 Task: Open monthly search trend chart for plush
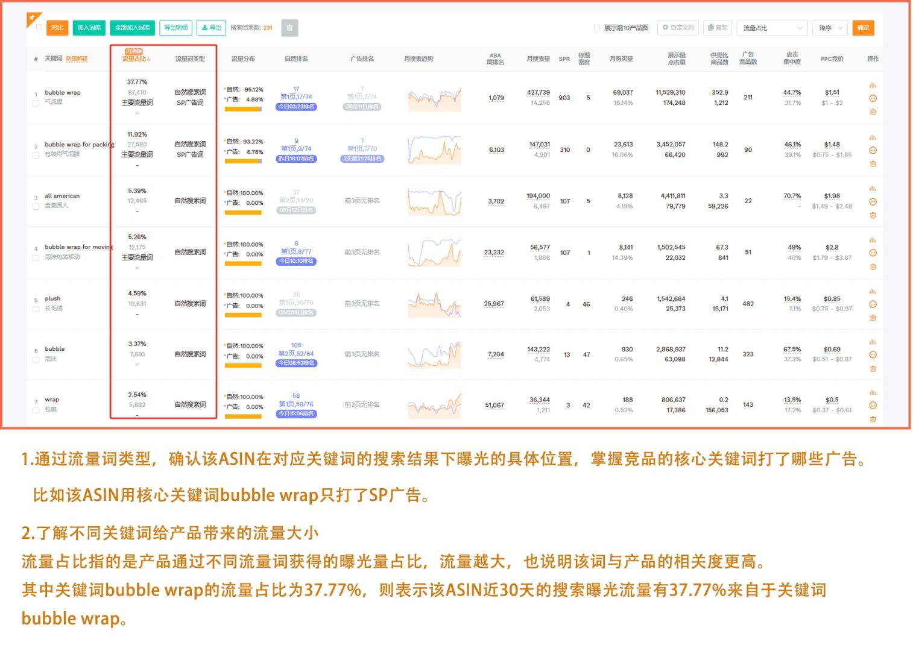pyautogui.click(x=434, y=304)
